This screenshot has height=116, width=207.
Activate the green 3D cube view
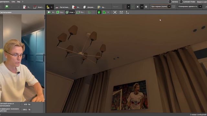click(99, 12)
